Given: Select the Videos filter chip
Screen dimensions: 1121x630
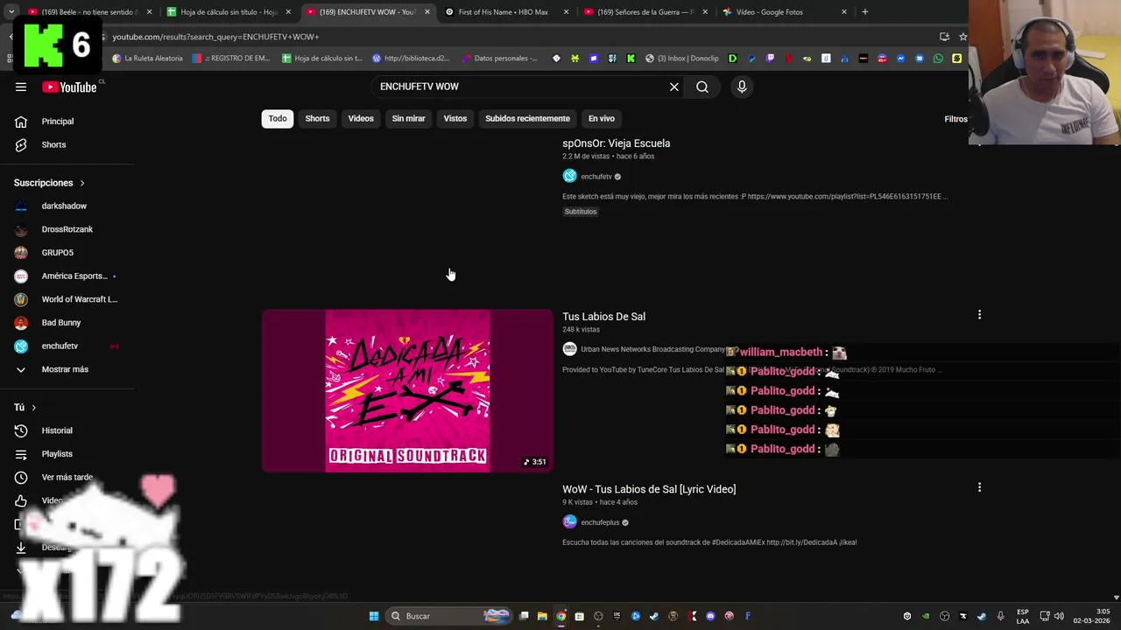Looking at the screenshot, I should tap(361, 118).
